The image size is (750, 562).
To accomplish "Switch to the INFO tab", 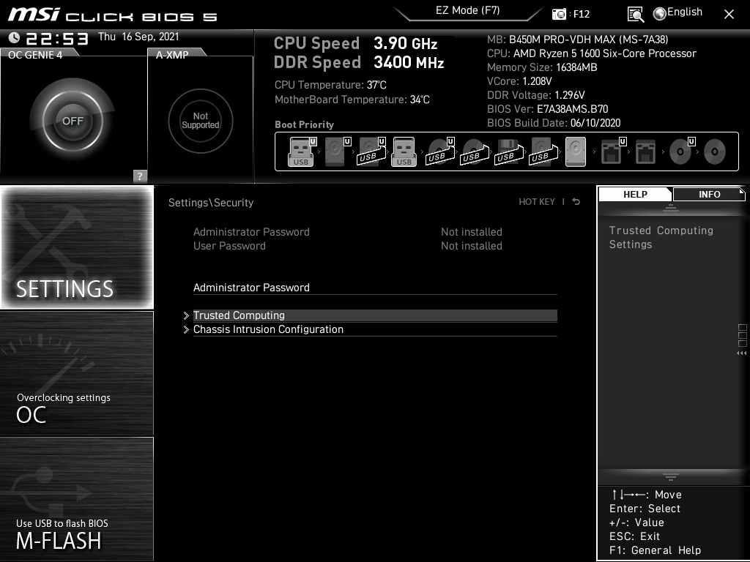I will coord(709,195).
